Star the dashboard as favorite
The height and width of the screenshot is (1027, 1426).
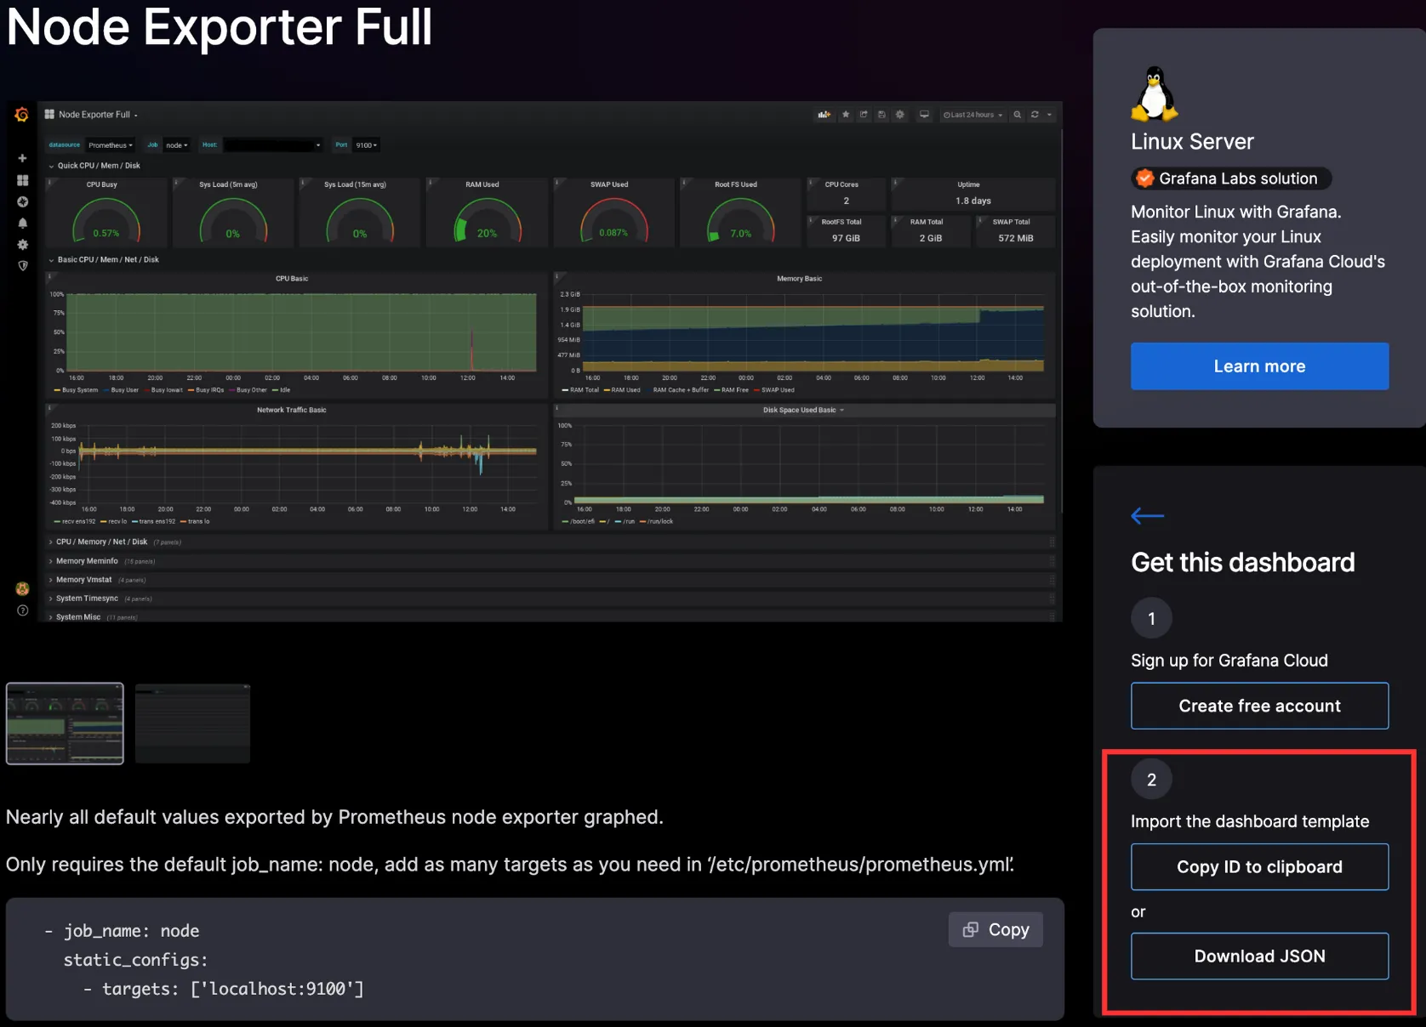(846, 115)
